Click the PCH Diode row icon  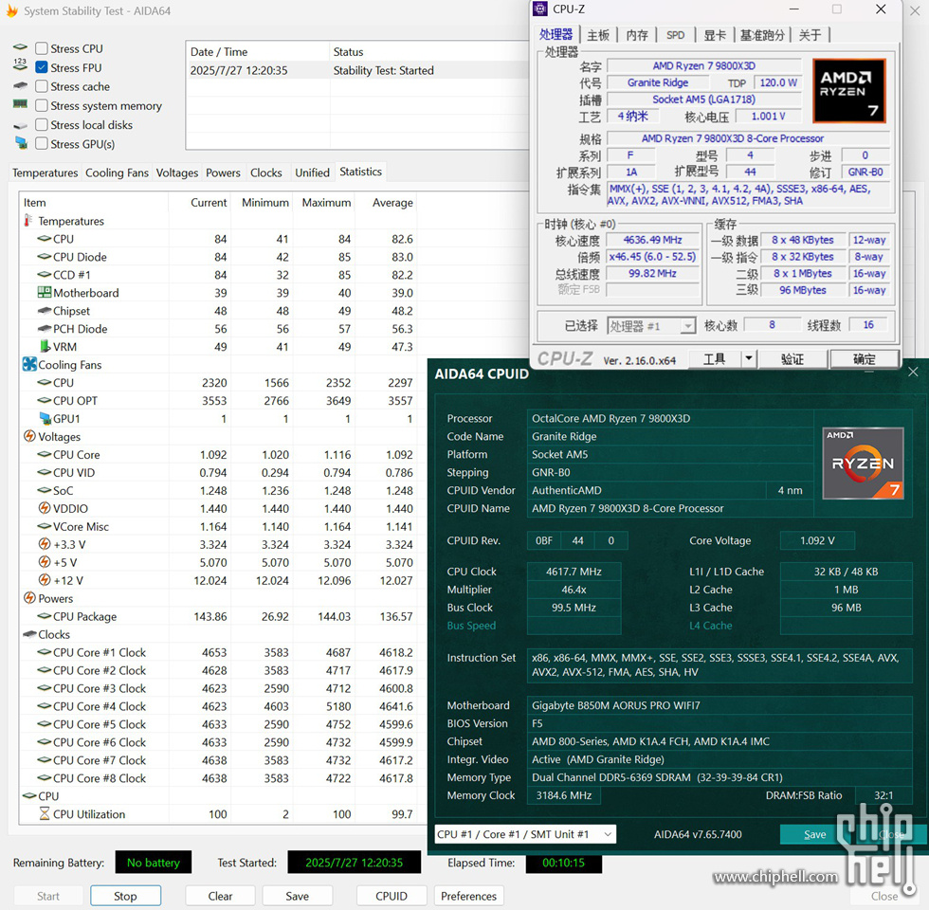(44, 328)
